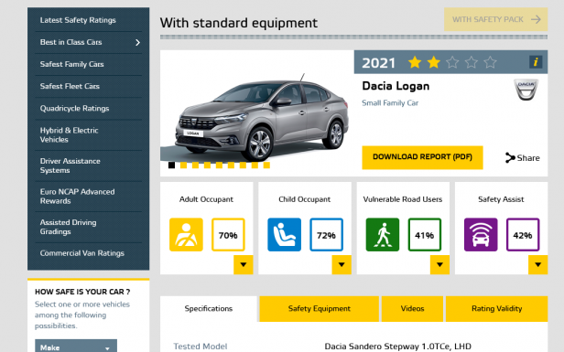Click the Child Occupant 72% score
The width and height of the screenshot is (564, 352).
pyautogui.click(x=326, y=235)
